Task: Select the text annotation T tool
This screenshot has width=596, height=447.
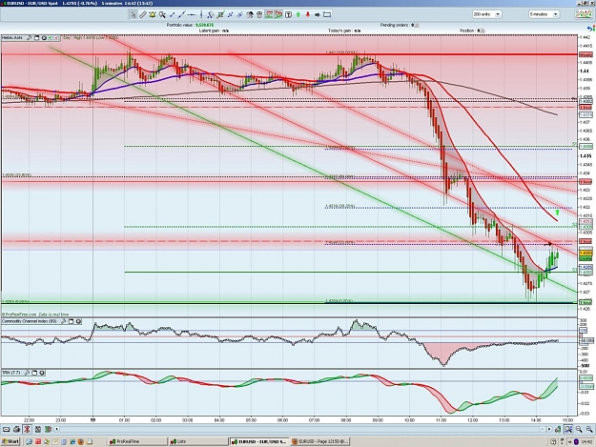Action: pyautogui.click(x=289, y=15)
